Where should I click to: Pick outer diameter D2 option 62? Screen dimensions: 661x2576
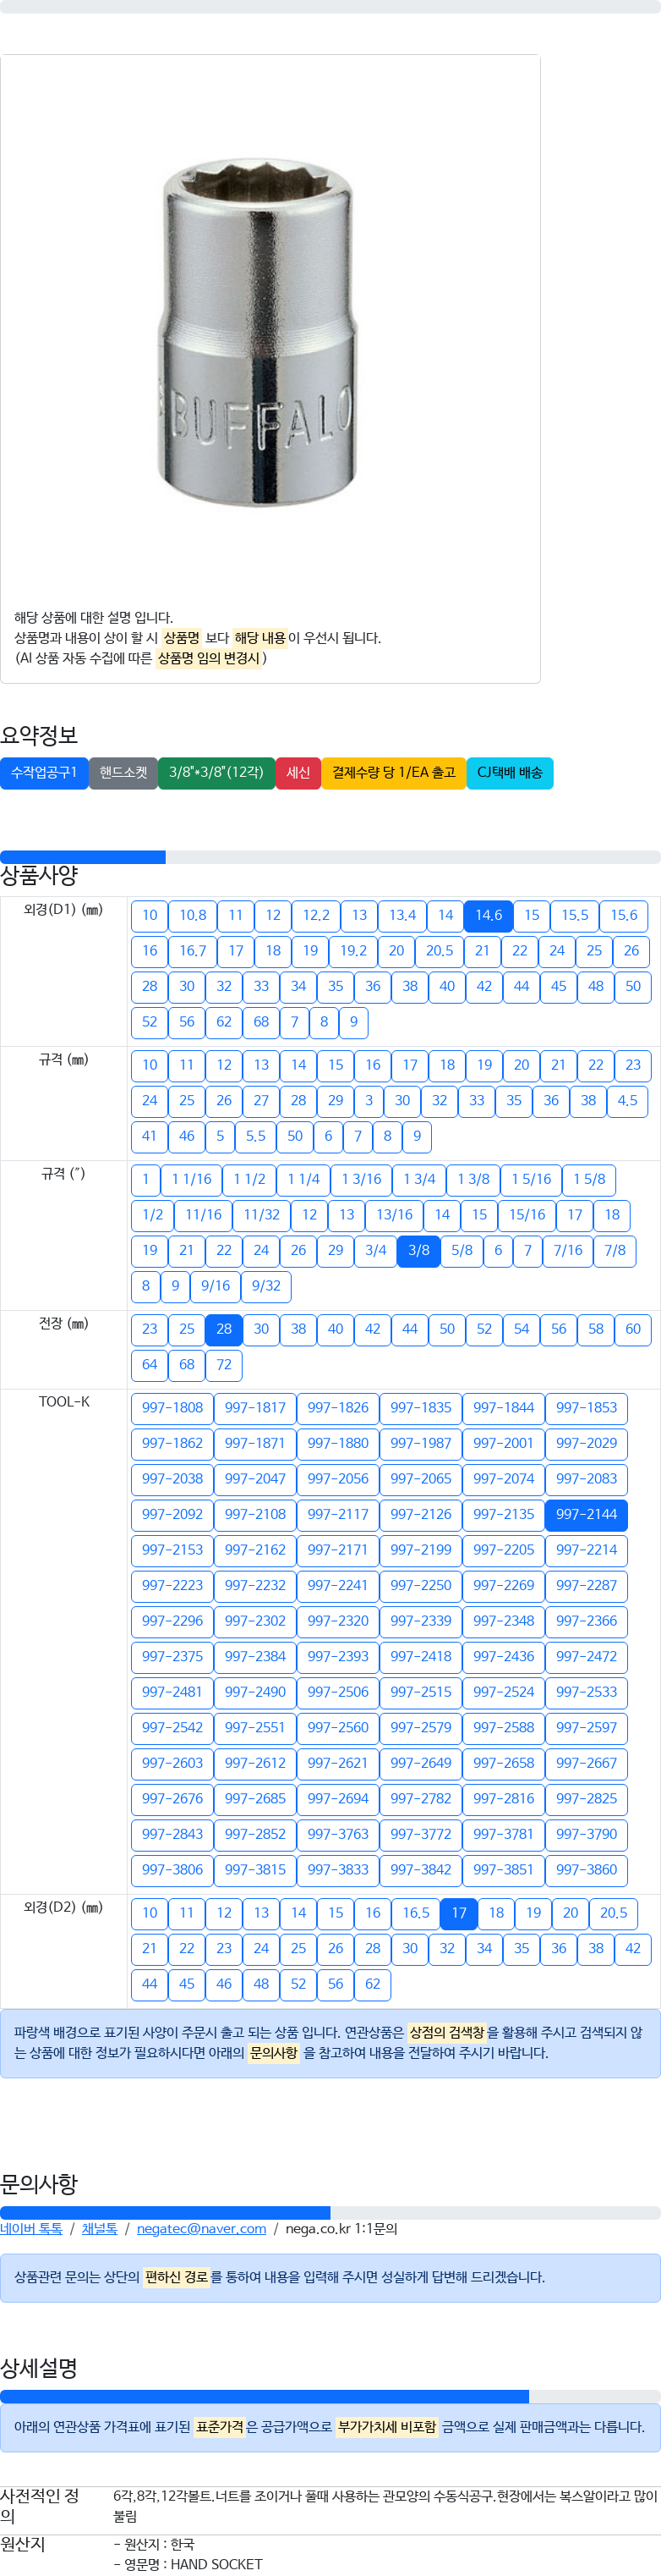click(373, 1984)
